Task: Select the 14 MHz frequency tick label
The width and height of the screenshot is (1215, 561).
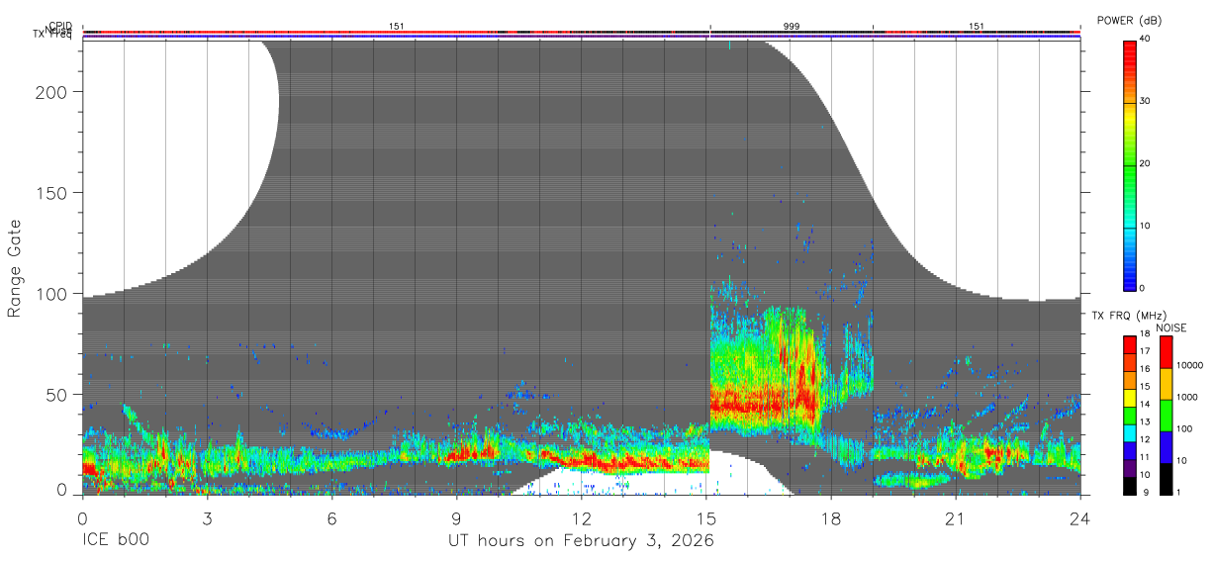Action: point(1146,405)
